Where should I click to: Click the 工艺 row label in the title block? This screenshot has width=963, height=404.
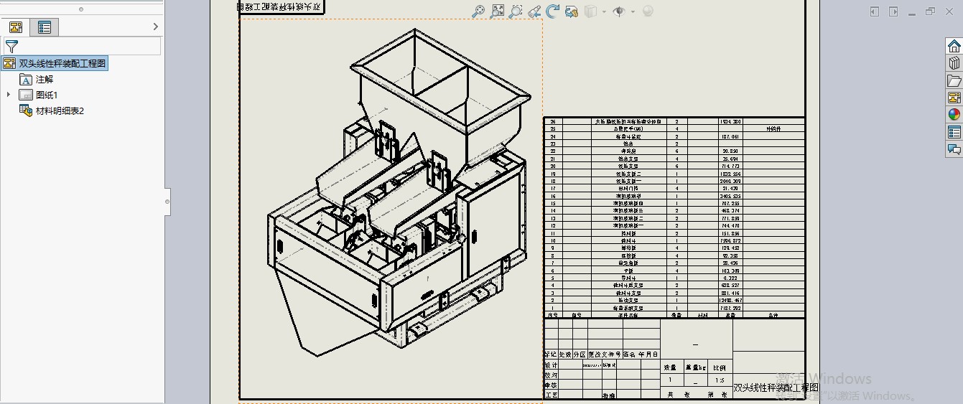551,395
